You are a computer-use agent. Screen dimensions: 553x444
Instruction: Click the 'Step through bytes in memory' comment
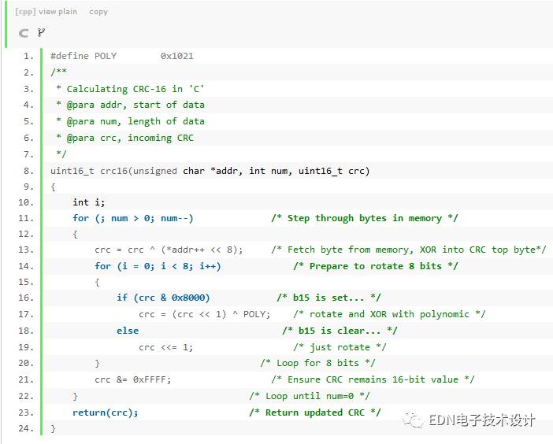coord(364,218)
